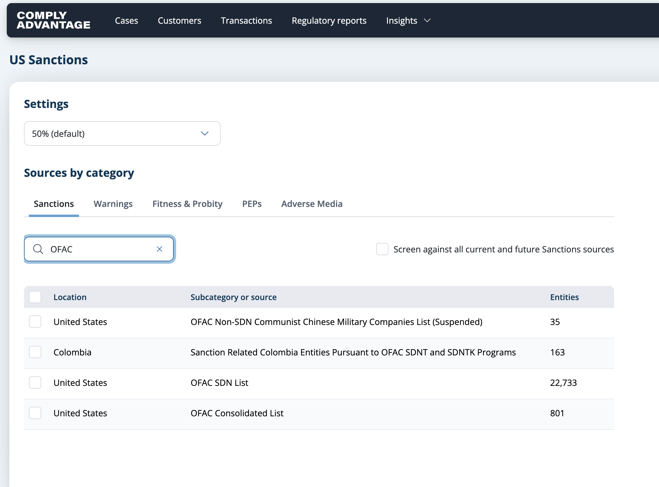Navigate to Regulatory reports
Viewport: 659px width, 487px height.
coord(329,21)
